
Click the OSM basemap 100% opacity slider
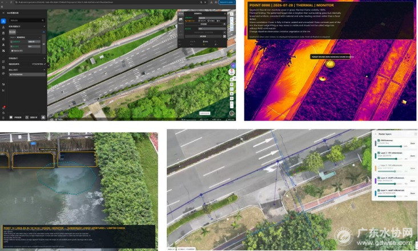[390, 146]
